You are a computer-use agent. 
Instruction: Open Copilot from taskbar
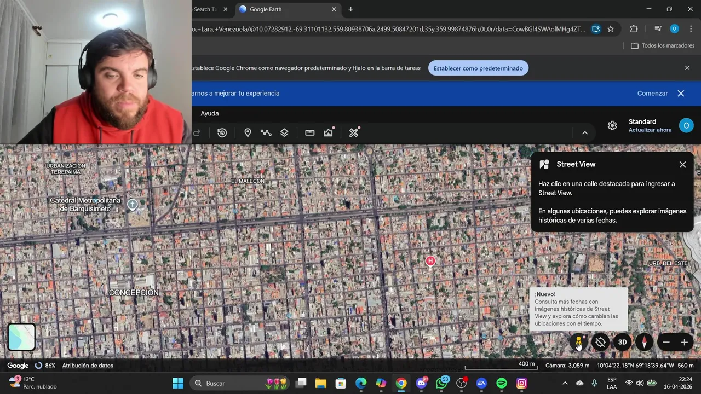tap(381, 383)
